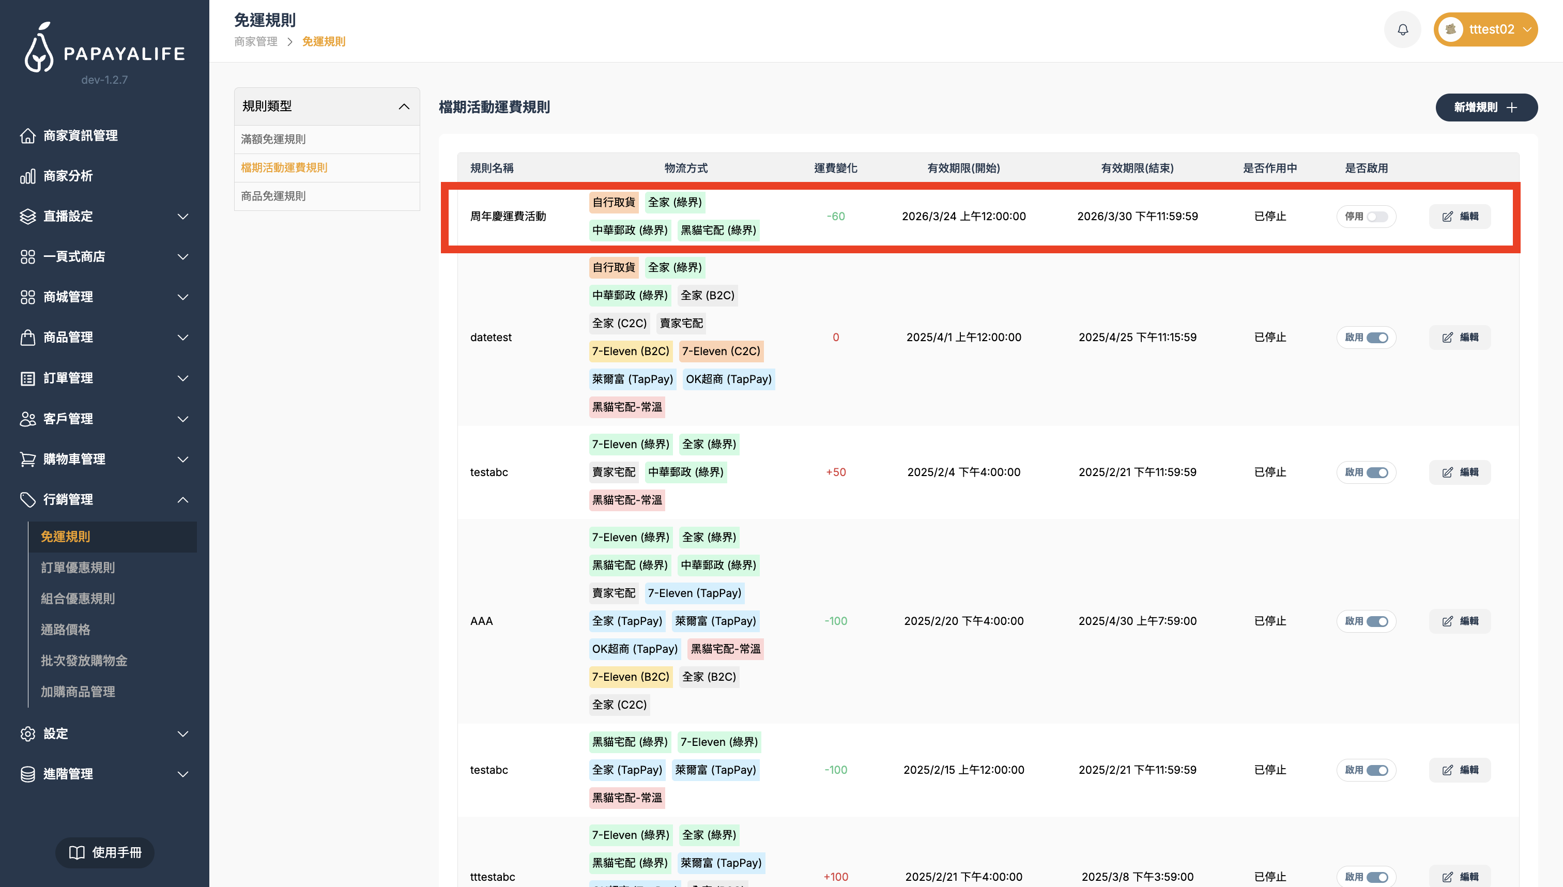Select 商品免運規則 rule type
Viewport: 1563px width, 887px height.
coord(273,196)
